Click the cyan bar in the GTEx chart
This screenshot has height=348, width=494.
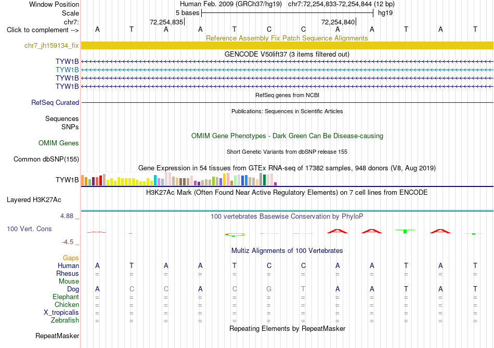pyautogui.click(x=155, y=180)
